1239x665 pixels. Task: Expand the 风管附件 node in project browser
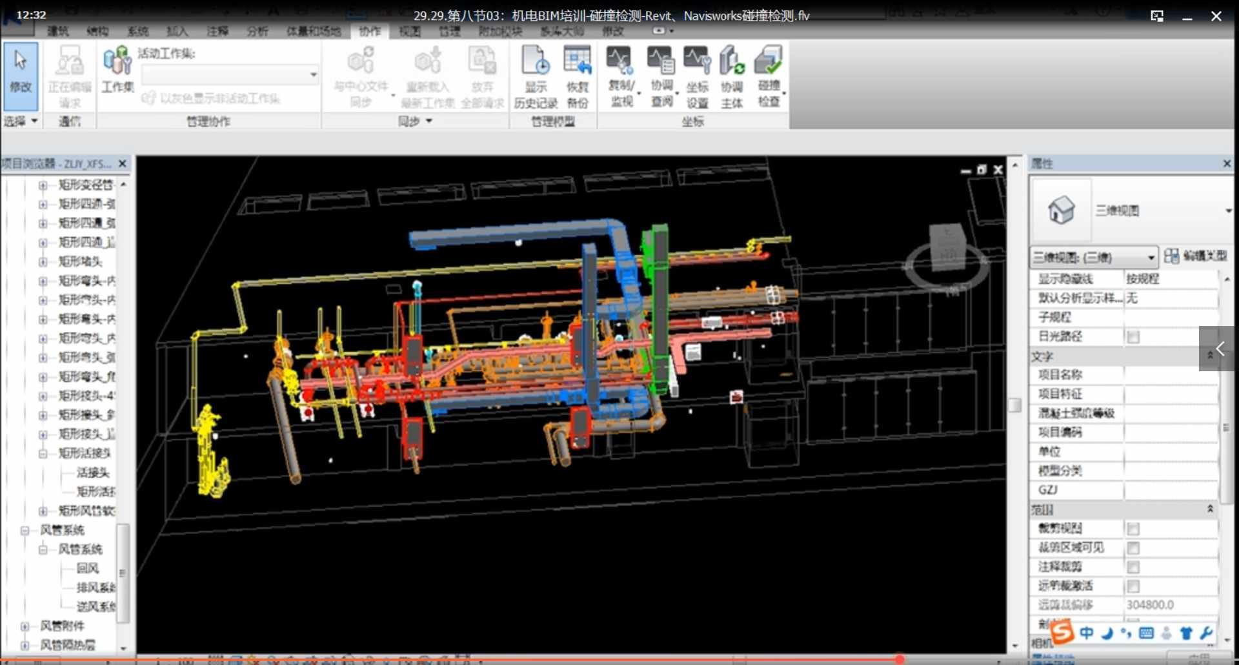pyautogui.click(x=25, y=626)
